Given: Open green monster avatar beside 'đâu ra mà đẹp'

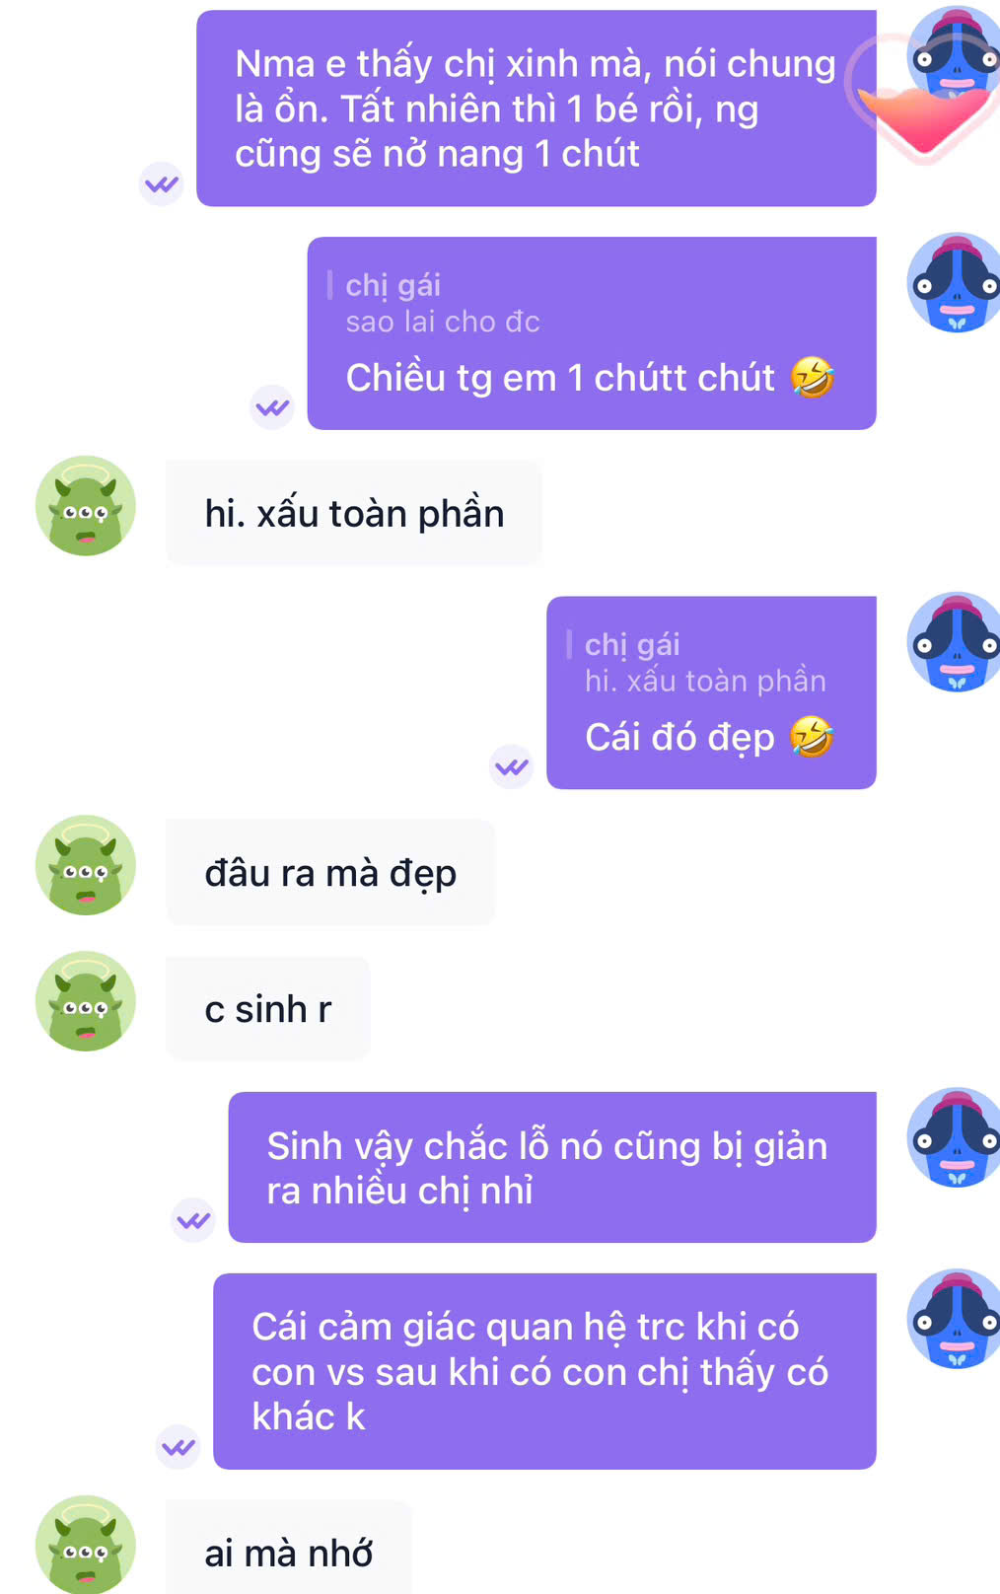Looking at the screenshot, I should [86, 865].
